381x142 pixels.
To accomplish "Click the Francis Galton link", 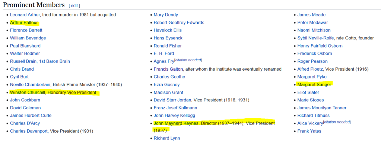I will [x=168, y=69].
